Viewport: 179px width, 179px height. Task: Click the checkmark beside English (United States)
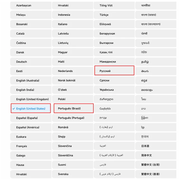[x=14, y=109]
